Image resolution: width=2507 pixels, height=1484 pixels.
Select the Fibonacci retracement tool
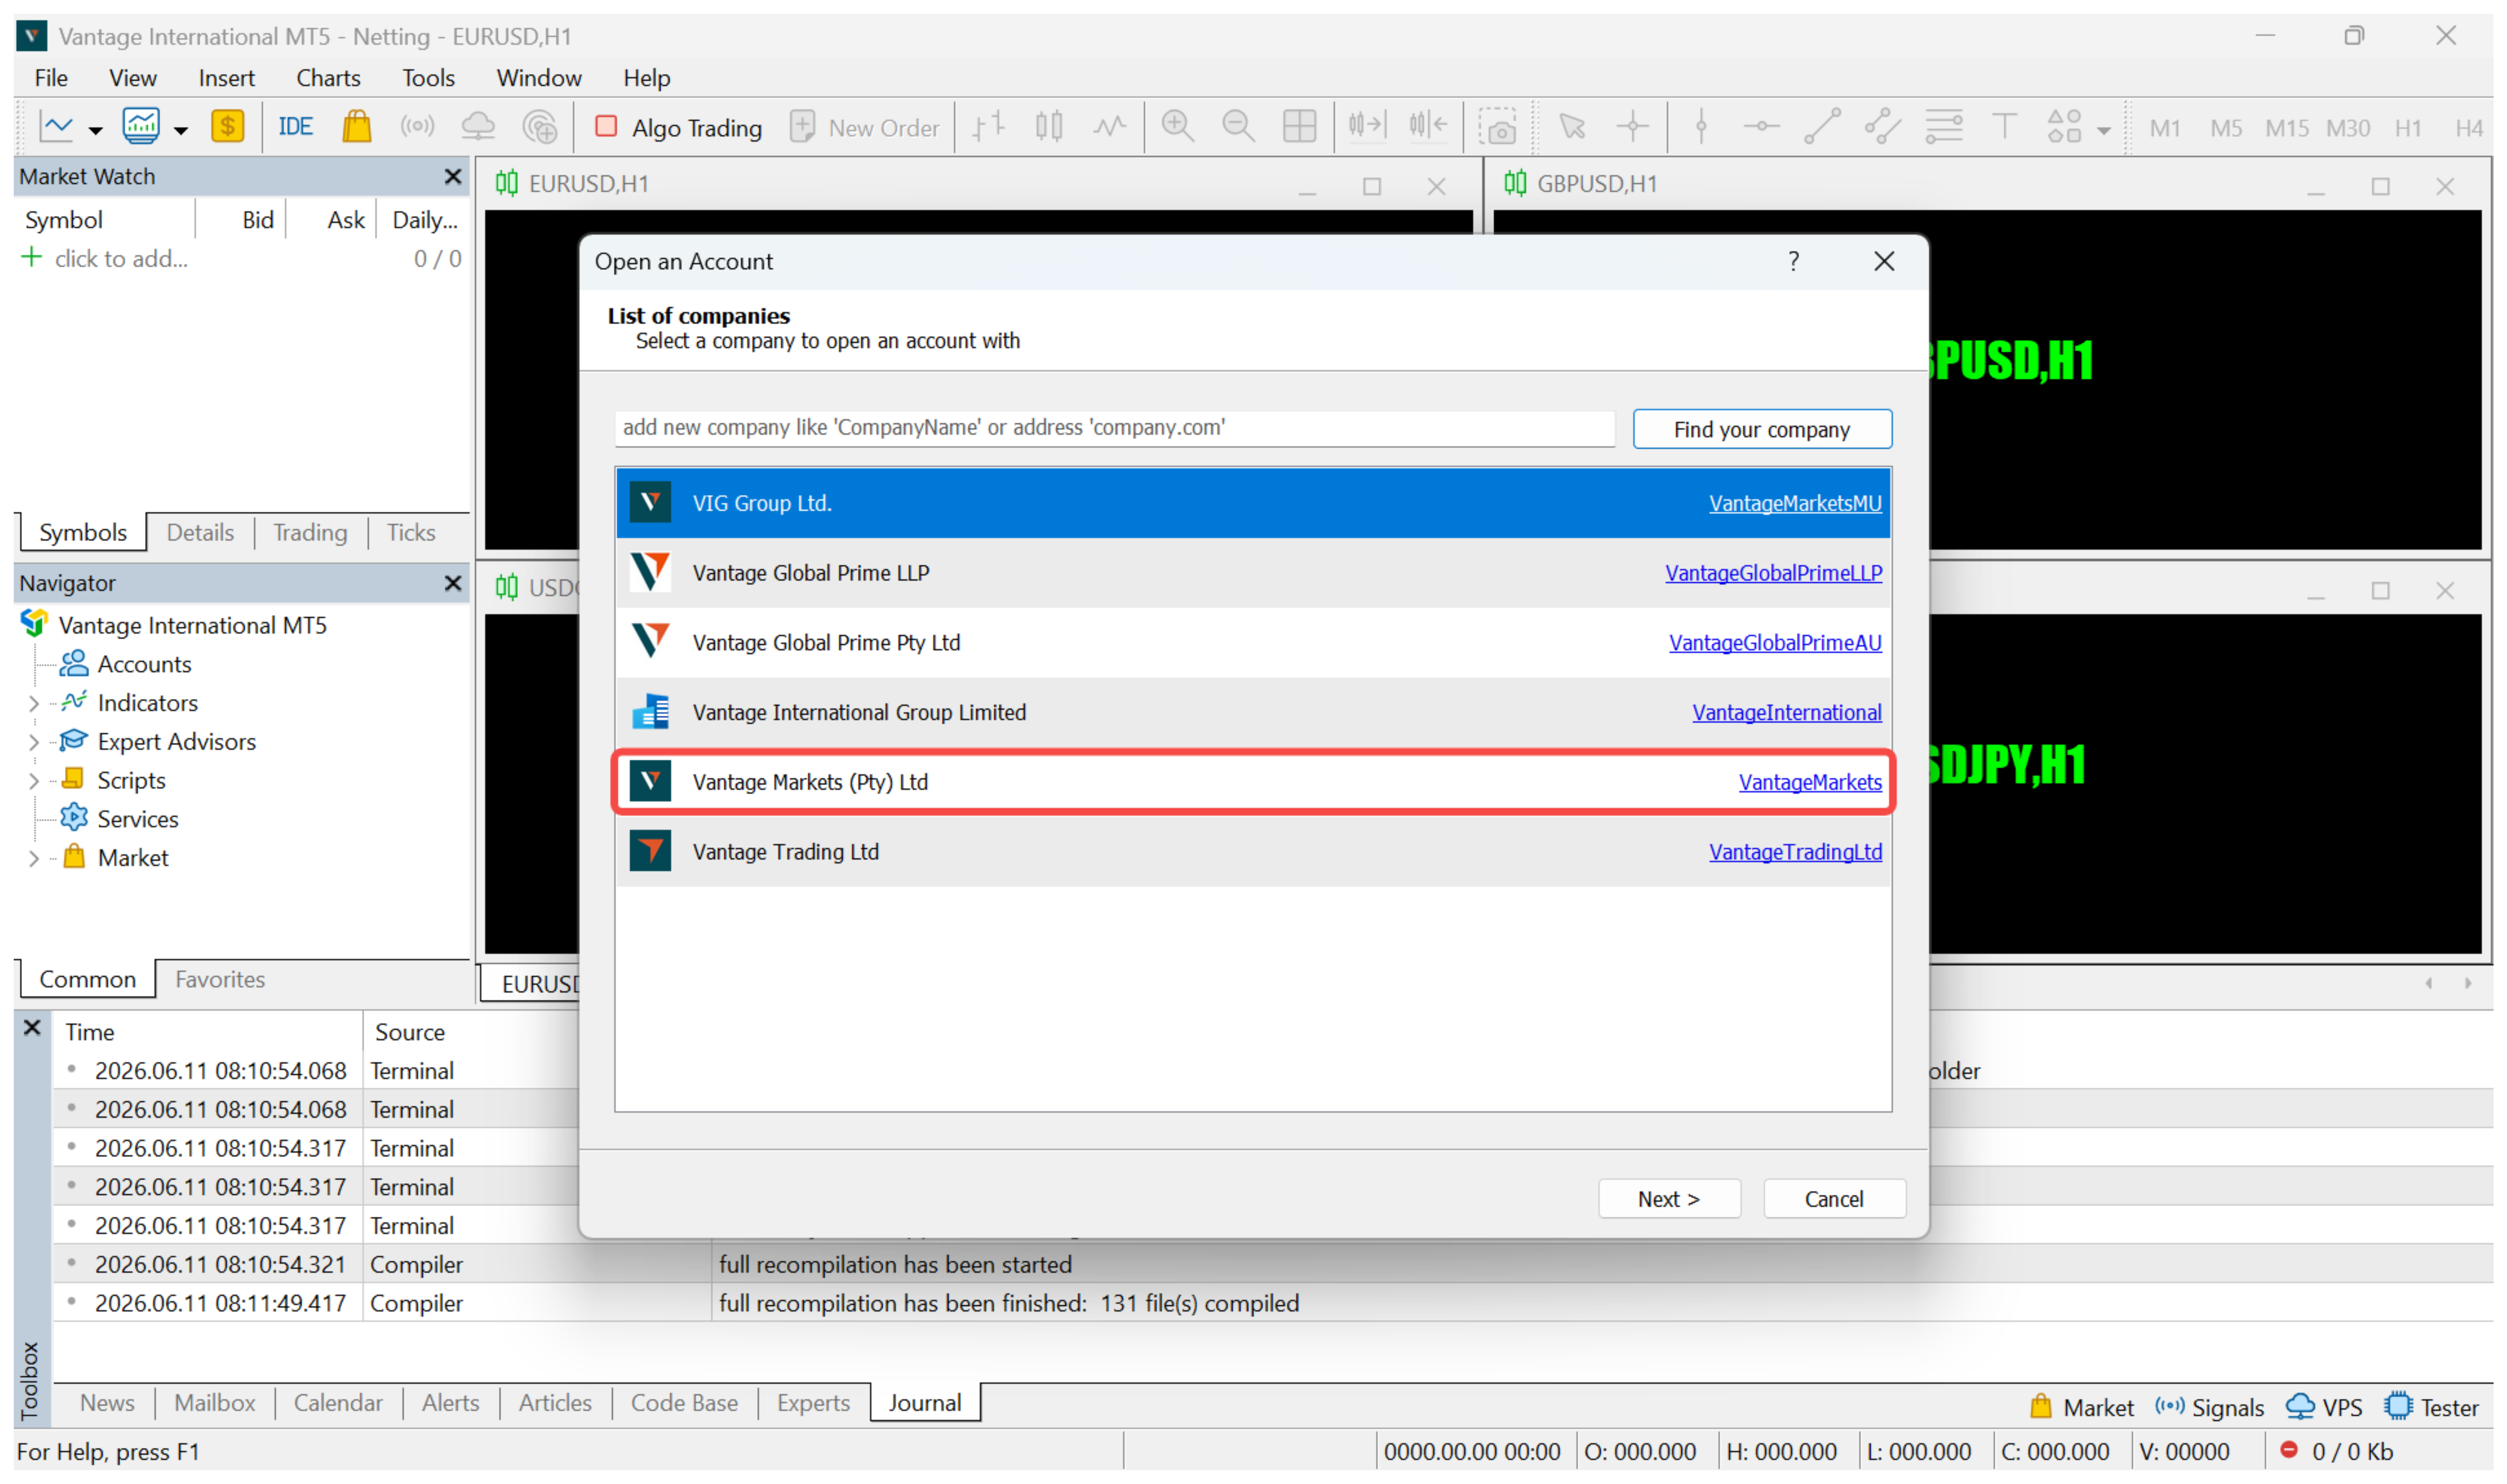[x=1944, y=127]
